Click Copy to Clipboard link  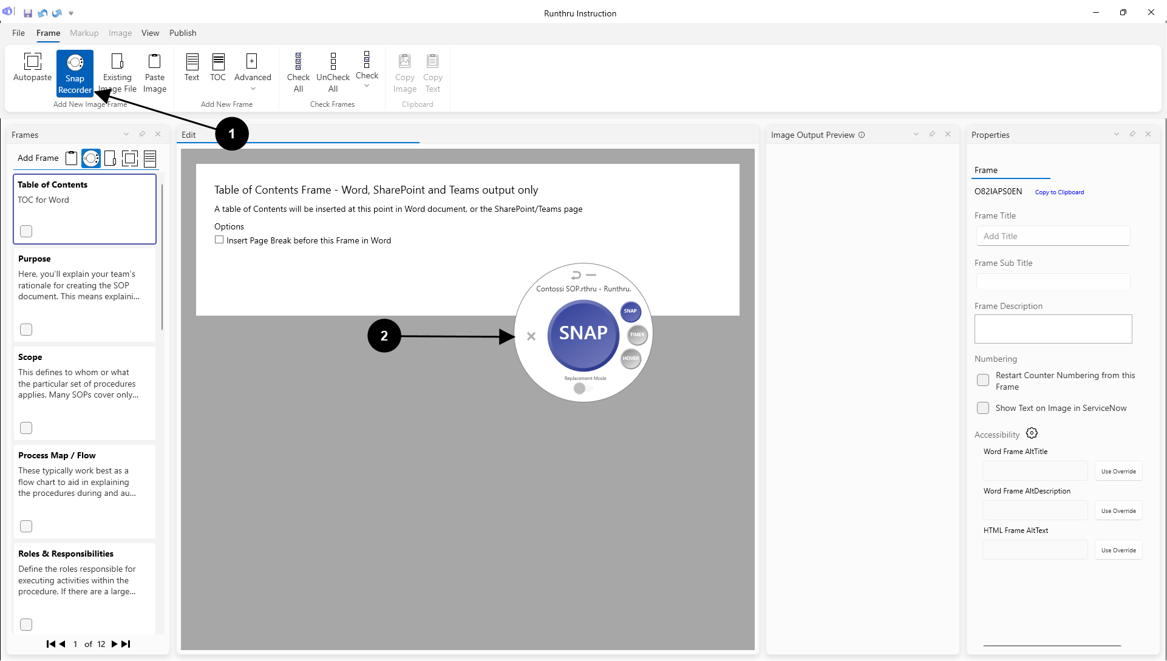[x=1059, y=192]
